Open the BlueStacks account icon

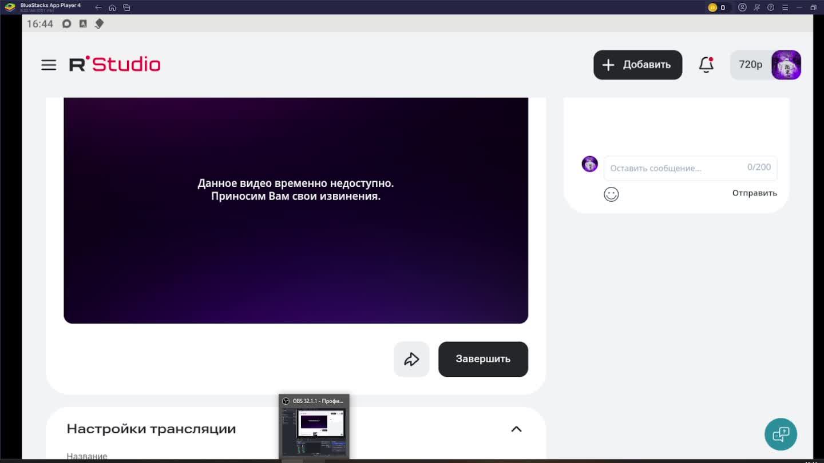click(742, 7)
